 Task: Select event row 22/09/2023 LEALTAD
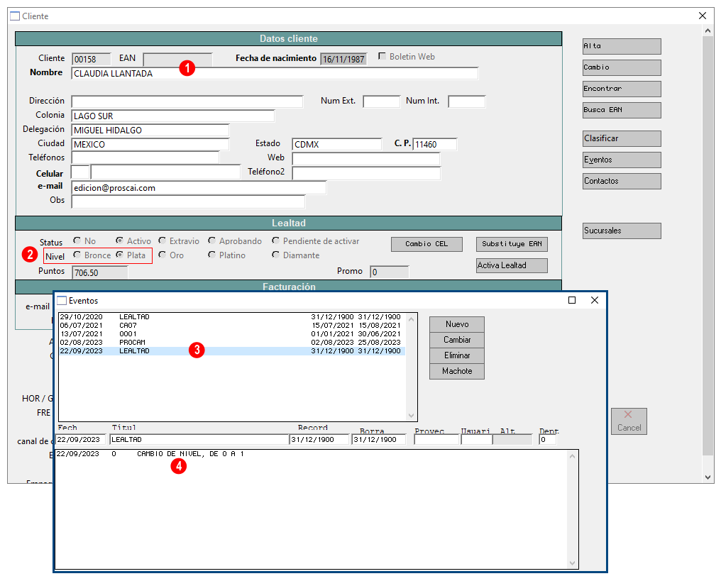point(232,351)
